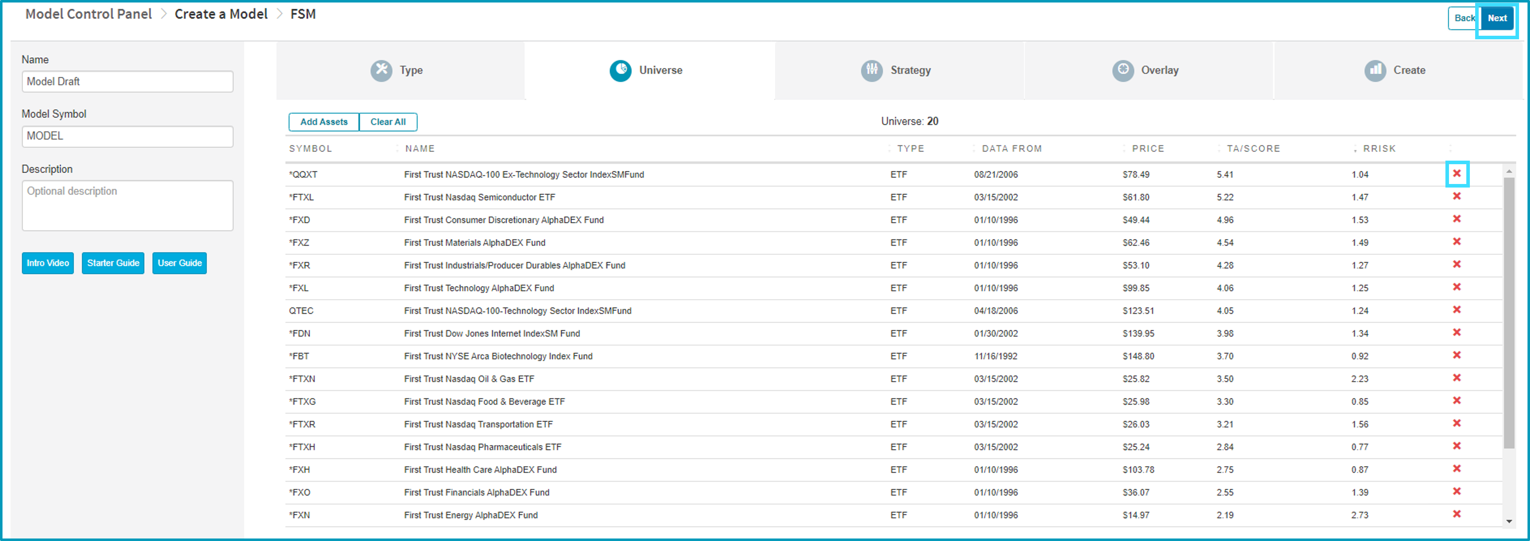Open the Universe tab

[650, 70]
